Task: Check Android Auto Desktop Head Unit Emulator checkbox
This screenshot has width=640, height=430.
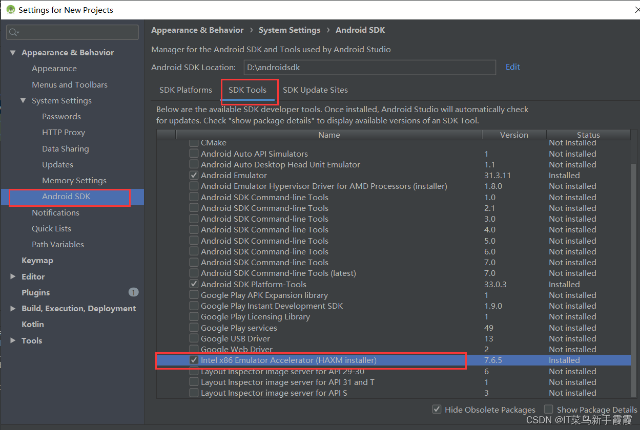Action: click(194, 164)
